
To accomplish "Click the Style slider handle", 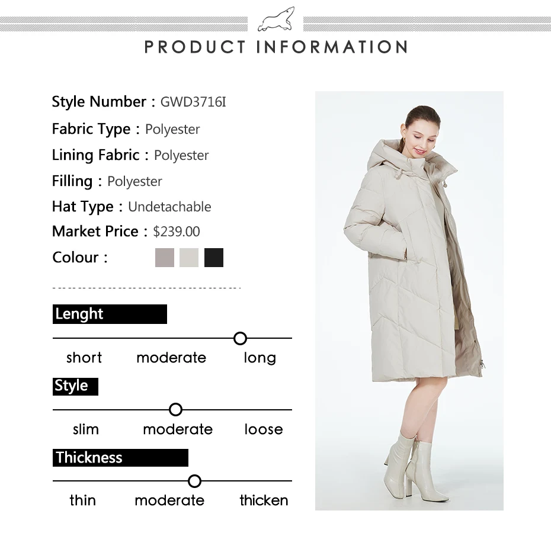I will coord(175,409).
